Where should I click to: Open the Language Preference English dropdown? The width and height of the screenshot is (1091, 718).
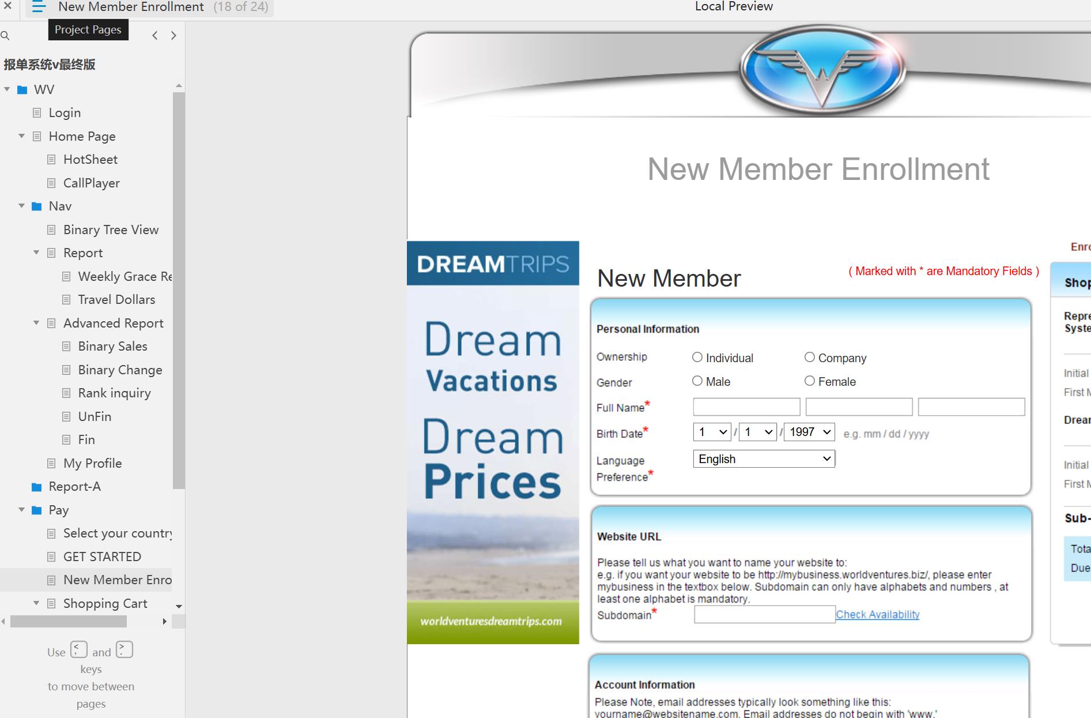764,459
